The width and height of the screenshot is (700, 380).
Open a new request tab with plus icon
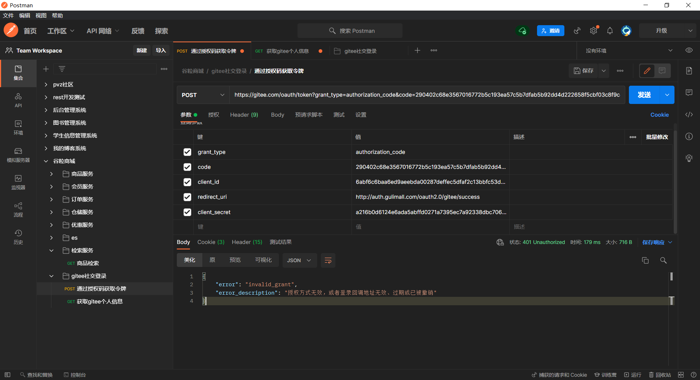(x=417, y=50)
